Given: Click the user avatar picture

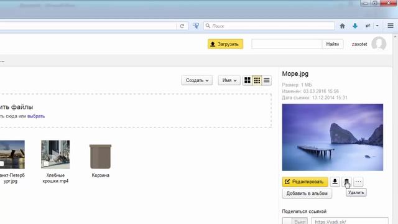Looking at the screenshot, I should point(379,44).
